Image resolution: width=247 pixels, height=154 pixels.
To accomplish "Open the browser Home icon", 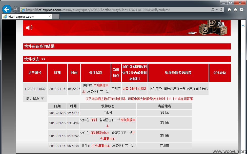I will pos(229,10).
